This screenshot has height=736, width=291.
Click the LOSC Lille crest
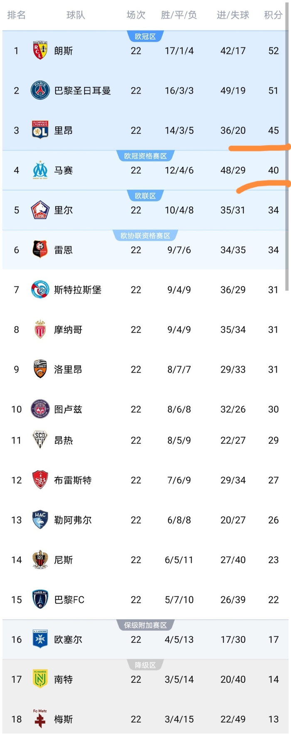coord(40,210)
